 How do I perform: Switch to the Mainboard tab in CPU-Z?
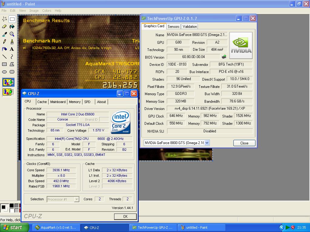click(x=58, y=102)
